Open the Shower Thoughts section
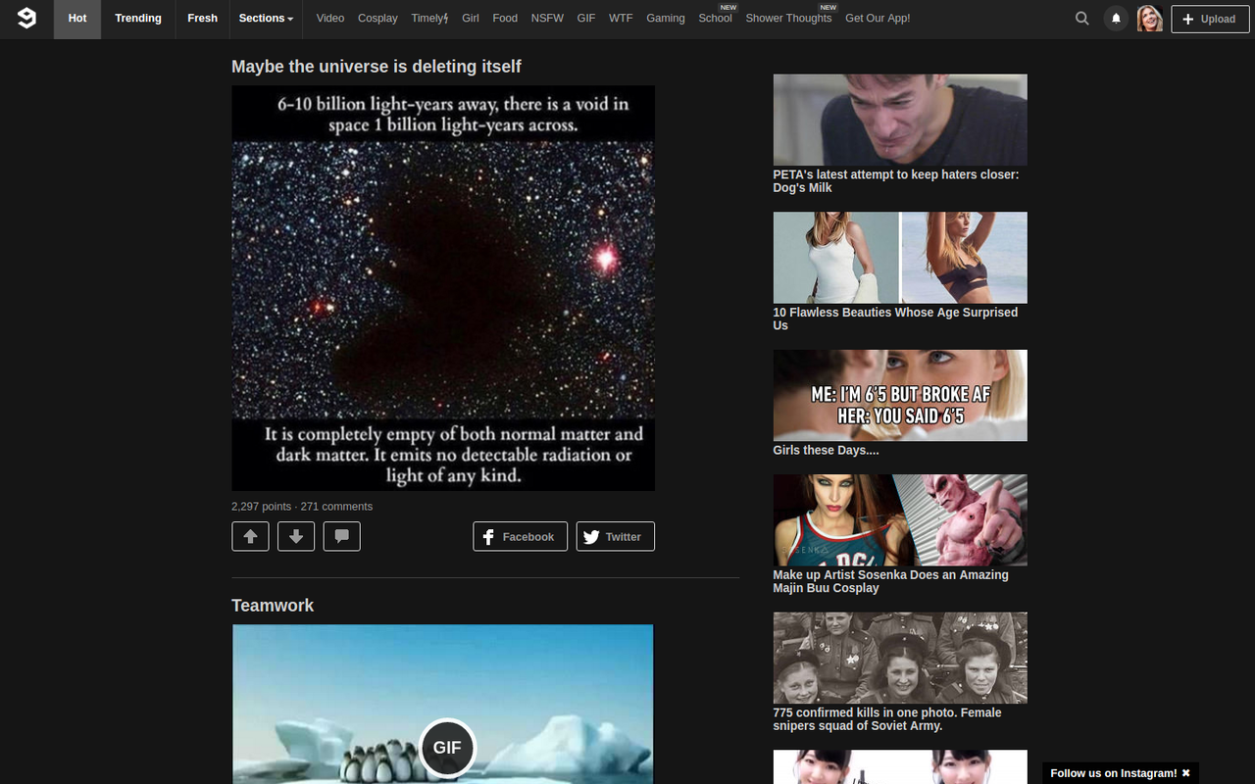Image resolution: width=1255 pixels, height=784 pixels. click(788, 18)
